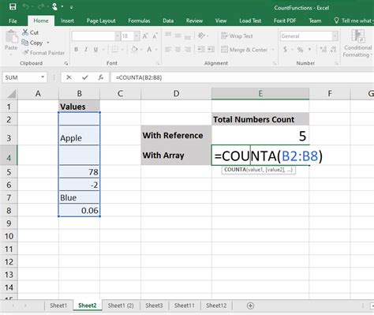
Task: Click the Save icon in quick access toolbar
Action: tap(13, 7)
